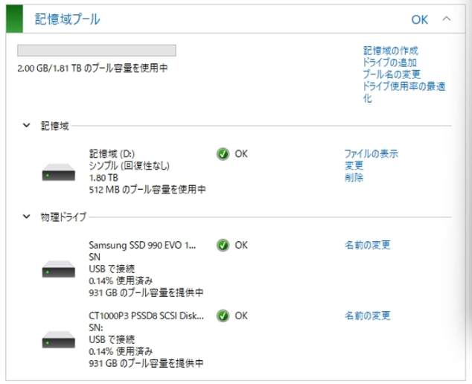Click the drive icon beside 記憶域 (D:)
Image resolution: width=472 pixels, height=384 pixels.
click(58, 173)
